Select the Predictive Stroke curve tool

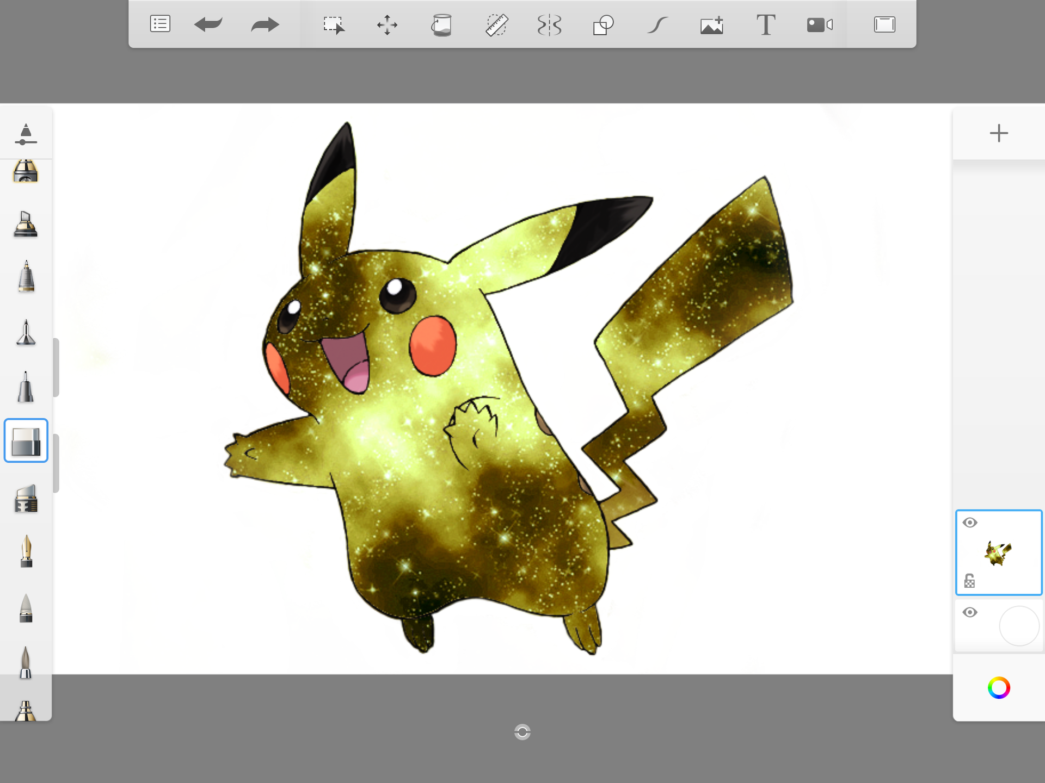[x=657, y=25]
